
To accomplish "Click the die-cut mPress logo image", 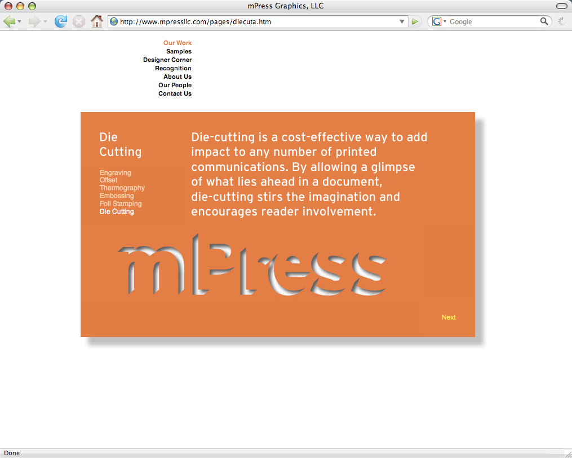I will [252, 264].
